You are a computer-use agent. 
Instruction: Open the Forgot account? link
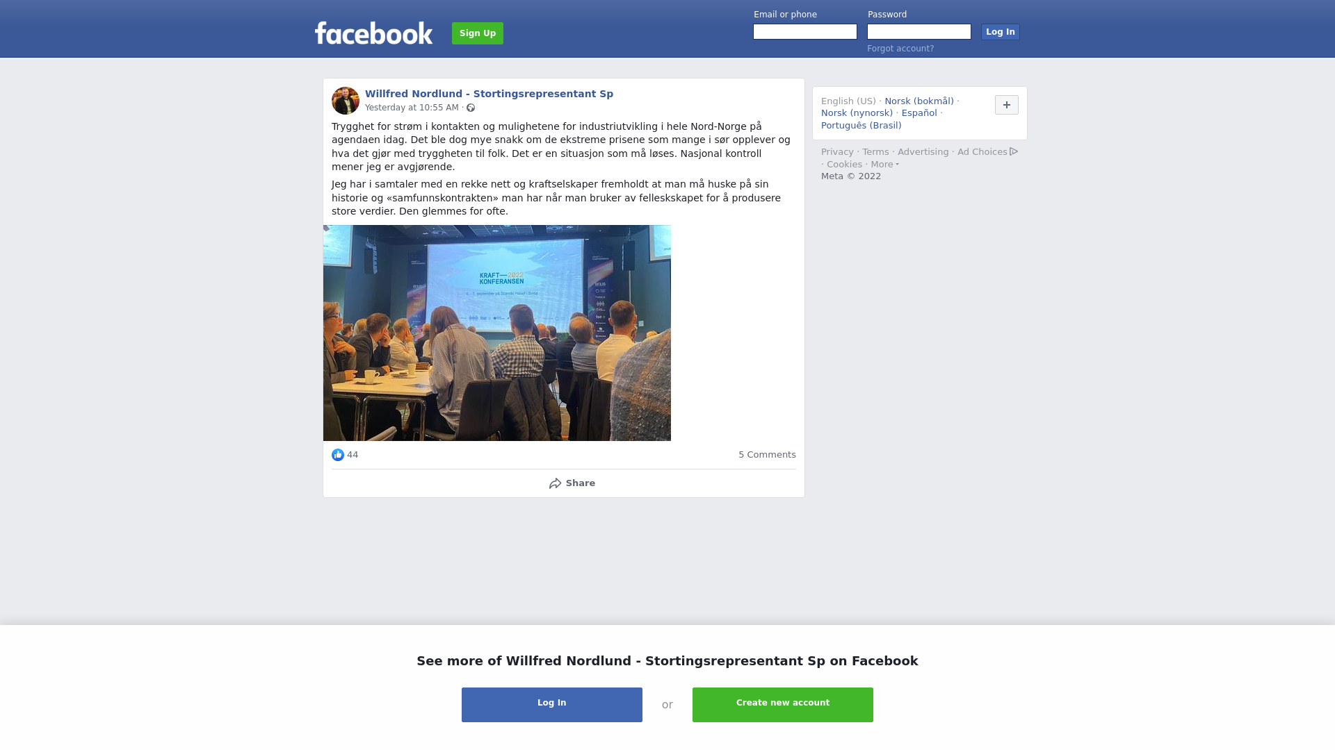(x=900, y=49)
